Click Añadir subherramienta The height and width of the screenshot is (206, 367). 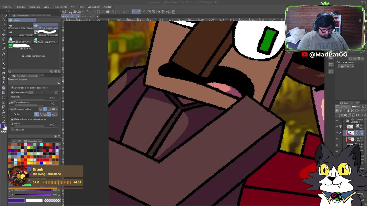(x=34, y=56)
